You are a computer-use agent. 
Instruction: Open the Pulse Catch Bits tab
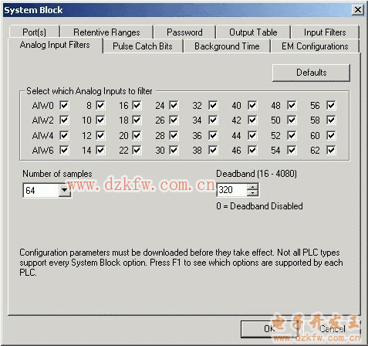click(x=143, y=46)
